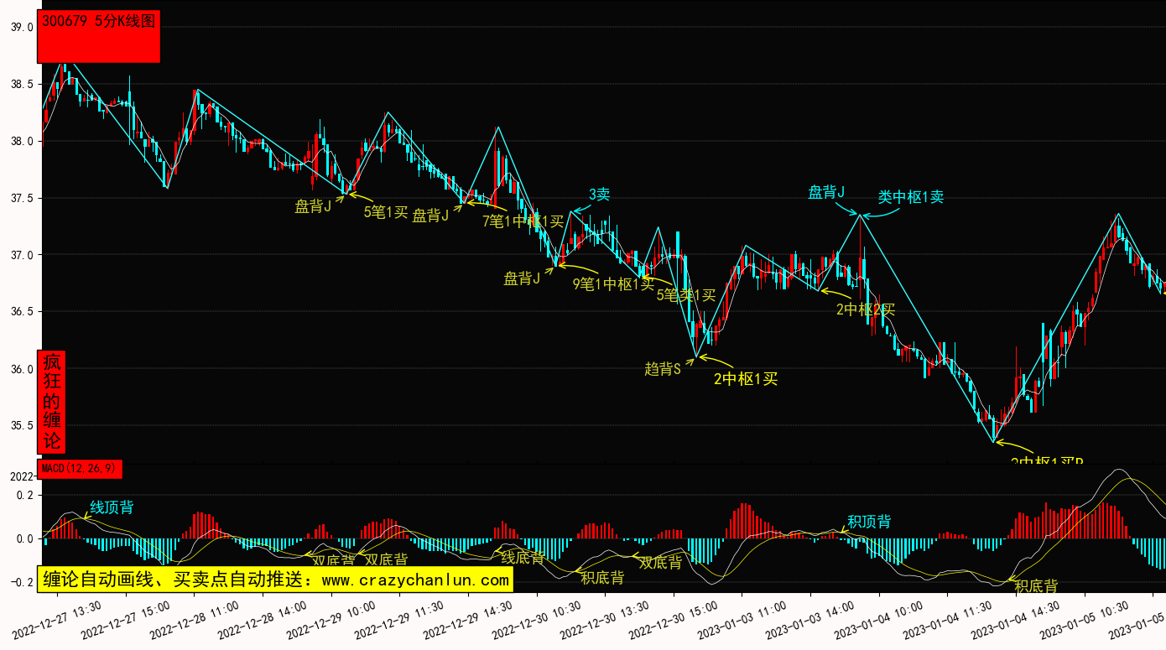Click the '2022-12-28 11:00' time label
The image size is (1166, 650).
[x=195, y=620]
